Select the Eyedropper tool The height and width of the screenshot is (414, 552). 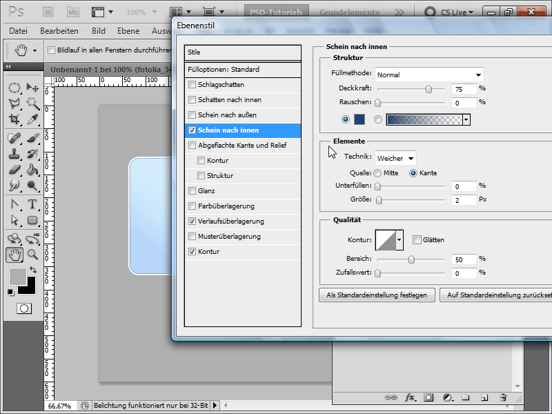[32, 119]
